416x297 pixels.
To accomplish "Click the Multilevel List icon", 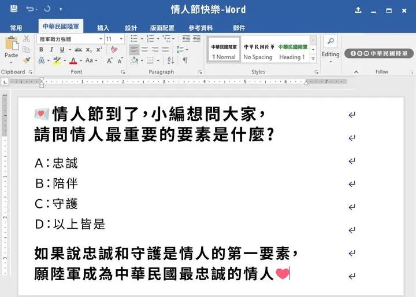I will click(167, 39).
